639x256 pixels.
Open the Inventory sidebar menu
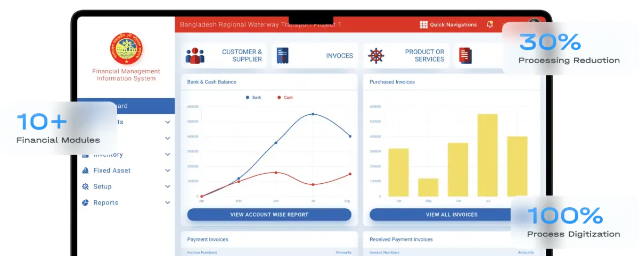point(126,155)
